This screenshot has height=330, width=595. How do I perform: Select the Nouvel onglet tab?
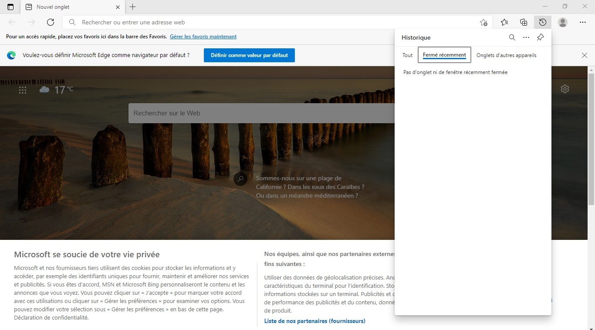click(73, 7)
